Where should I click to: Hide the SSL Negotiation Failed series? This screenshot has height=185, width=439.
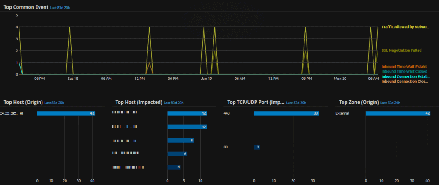[402, 50]
